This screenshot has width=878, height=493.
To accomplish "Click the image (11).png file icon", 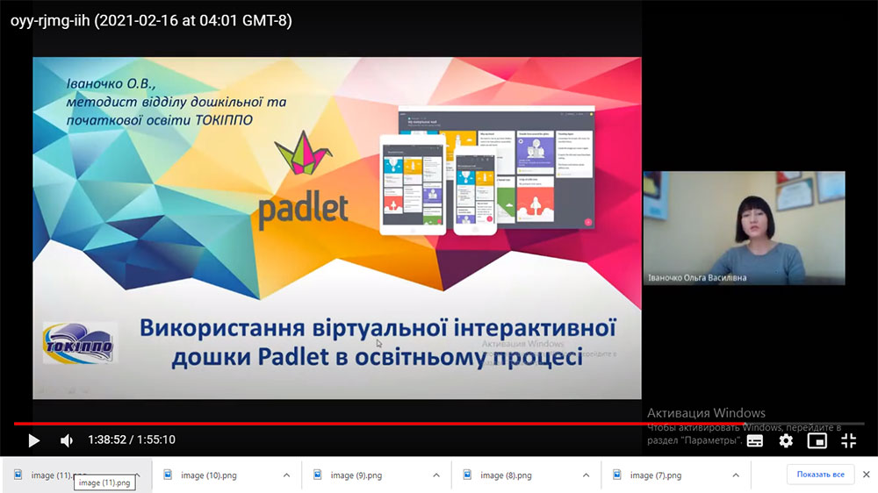I will coord(18,475).
